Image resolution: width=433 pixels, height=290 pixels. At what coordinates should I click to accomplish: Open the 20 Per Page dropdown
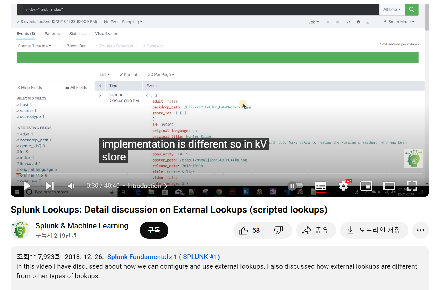(161, 75)
